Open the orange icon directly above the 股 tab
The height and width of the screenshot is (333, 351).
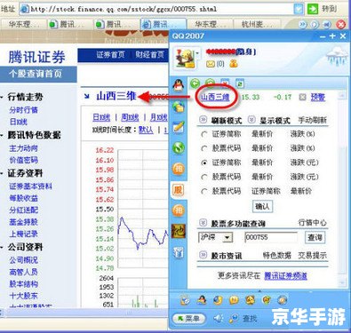179,169
